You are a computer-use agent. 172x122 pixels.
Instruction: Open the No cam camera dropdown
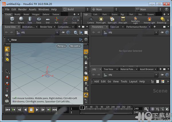click(75, 46)
